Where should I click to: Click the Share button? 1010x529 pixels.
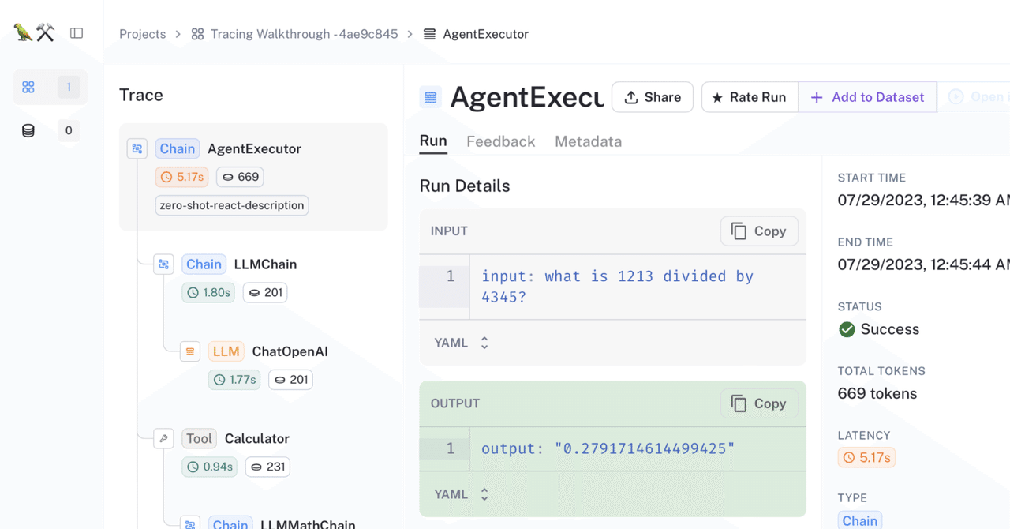(x=653, y=97)
